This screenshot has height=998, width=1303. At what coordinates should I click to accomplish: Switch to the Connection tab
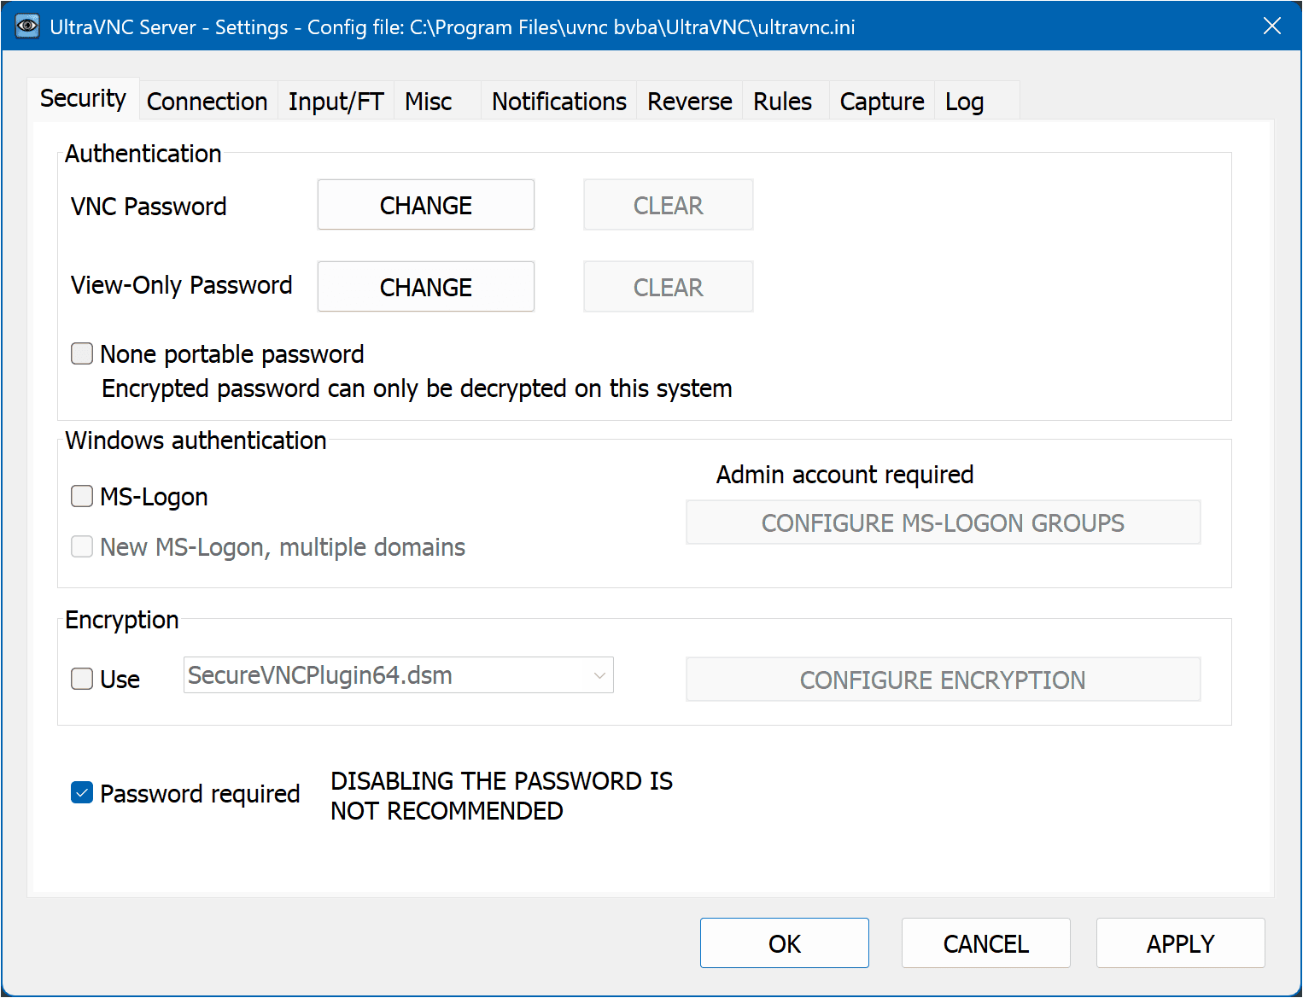(207, 102)
